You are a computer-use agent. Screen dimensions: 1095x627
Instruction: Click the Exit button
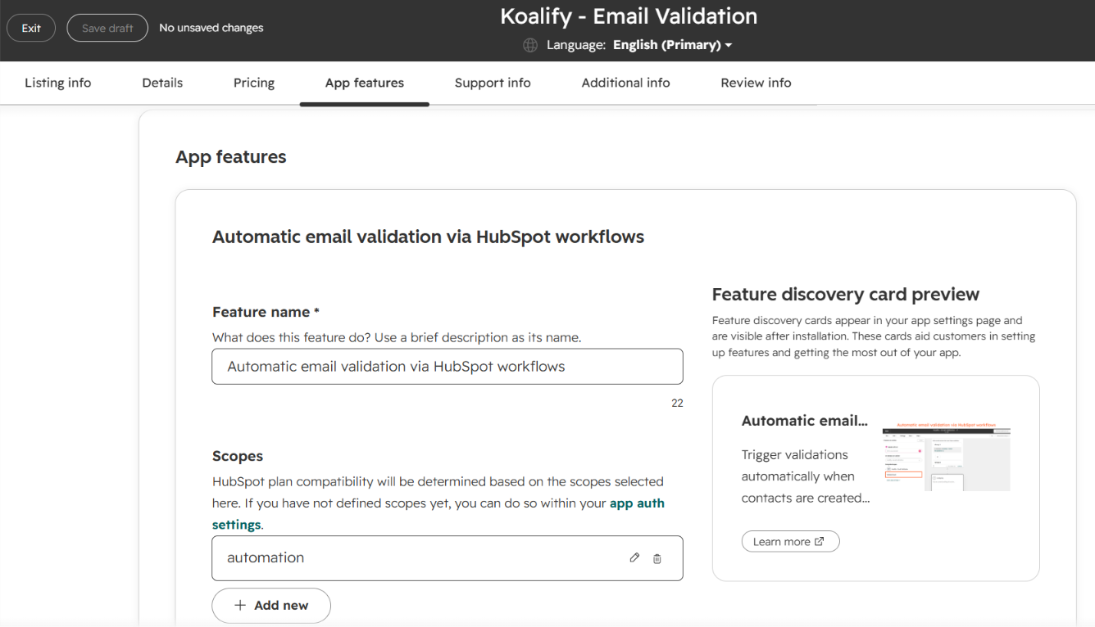pyautogui.click(x=31, y=28)
